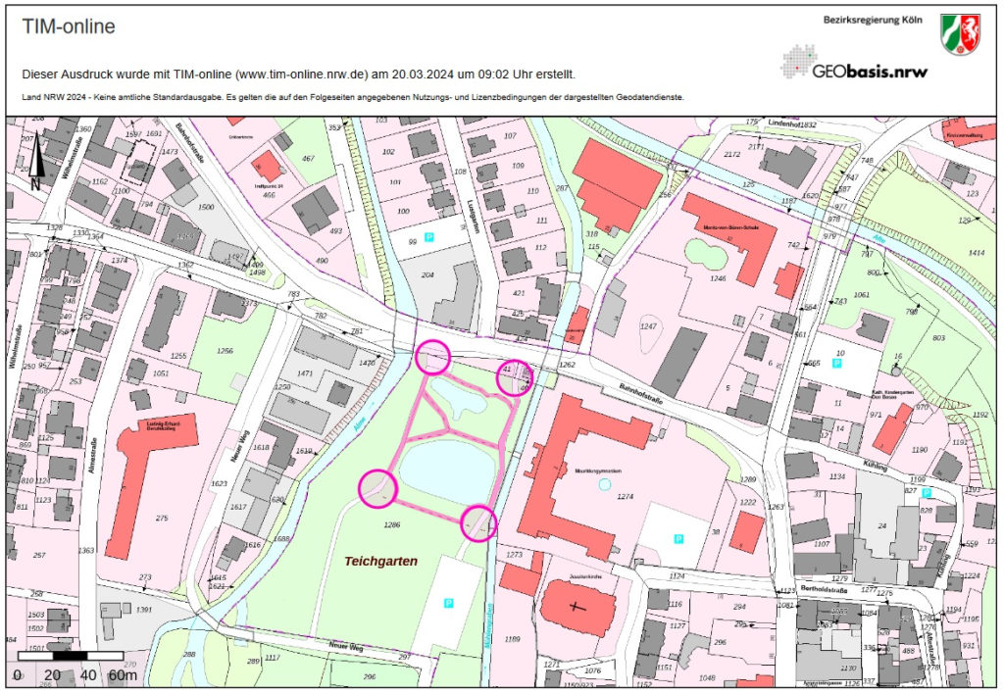Select the parking symbol next to Mauritiusgymnasium

(x=678, y=538)
